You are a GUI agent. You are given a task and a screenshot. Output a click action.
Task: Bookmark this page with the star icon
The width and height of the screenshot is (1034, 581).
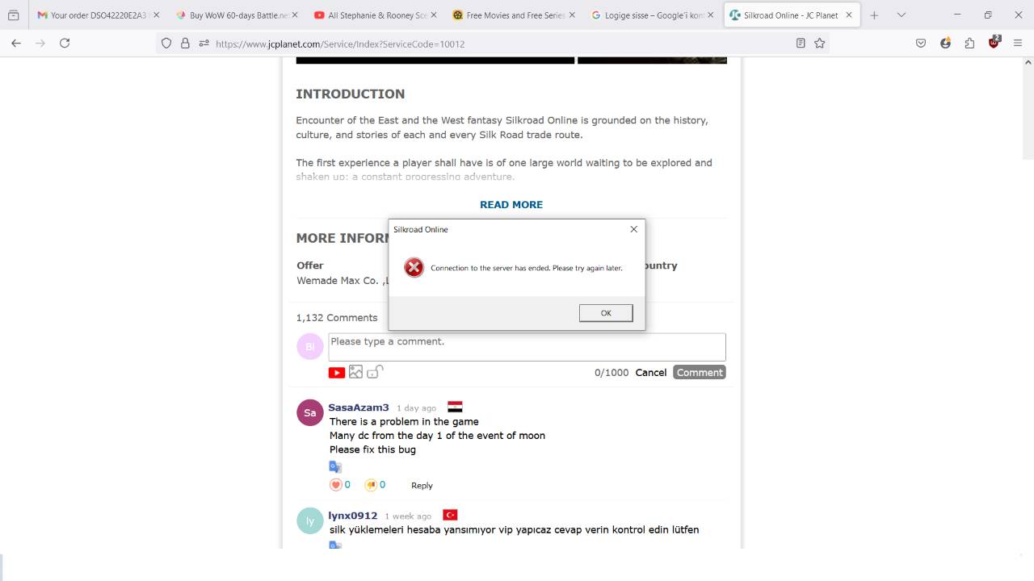pyautogui.click(x=820, y=44)
